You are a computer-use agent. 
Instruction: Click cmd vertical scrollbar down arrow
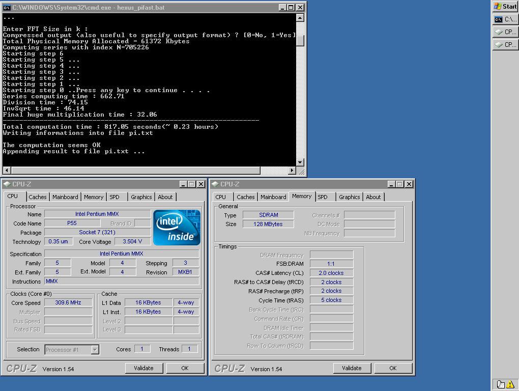(300, 162)
